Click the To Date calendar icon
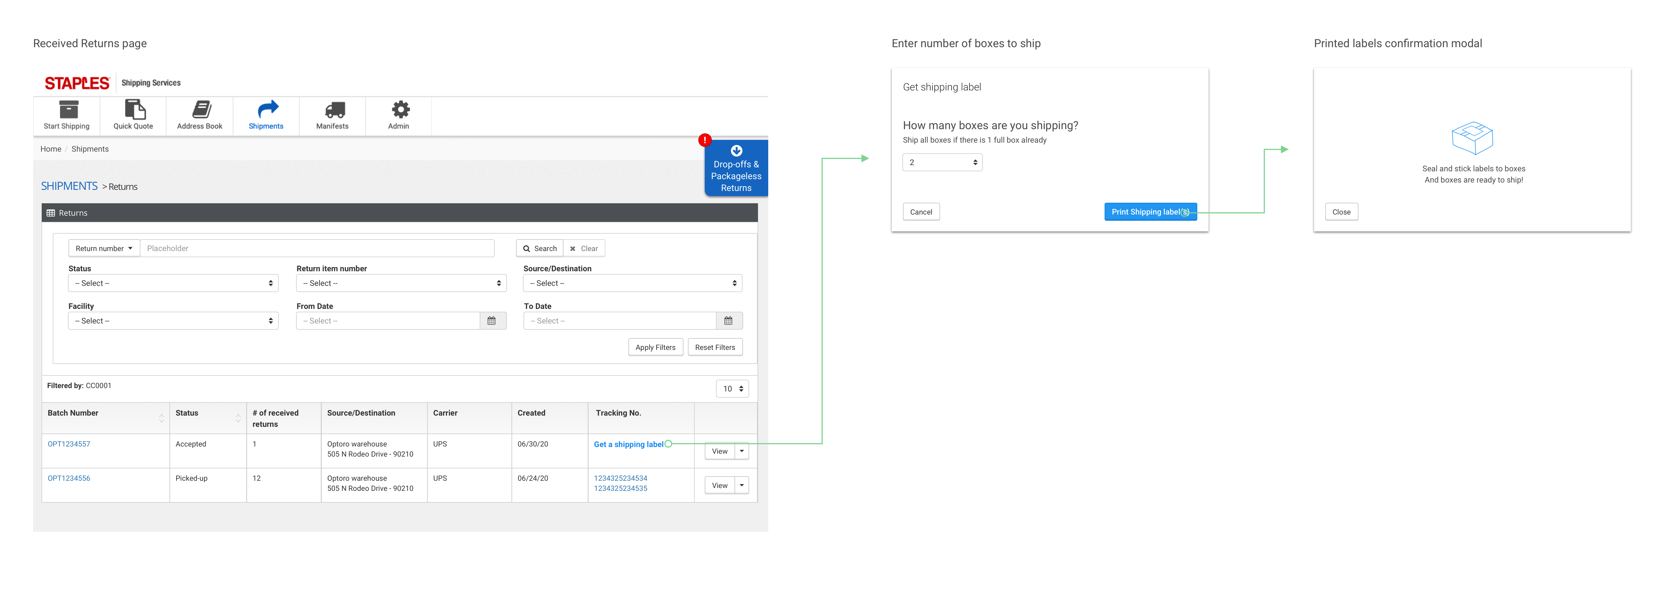The width and height of the screenshot is (1669, 597). [x=728, y=321]
